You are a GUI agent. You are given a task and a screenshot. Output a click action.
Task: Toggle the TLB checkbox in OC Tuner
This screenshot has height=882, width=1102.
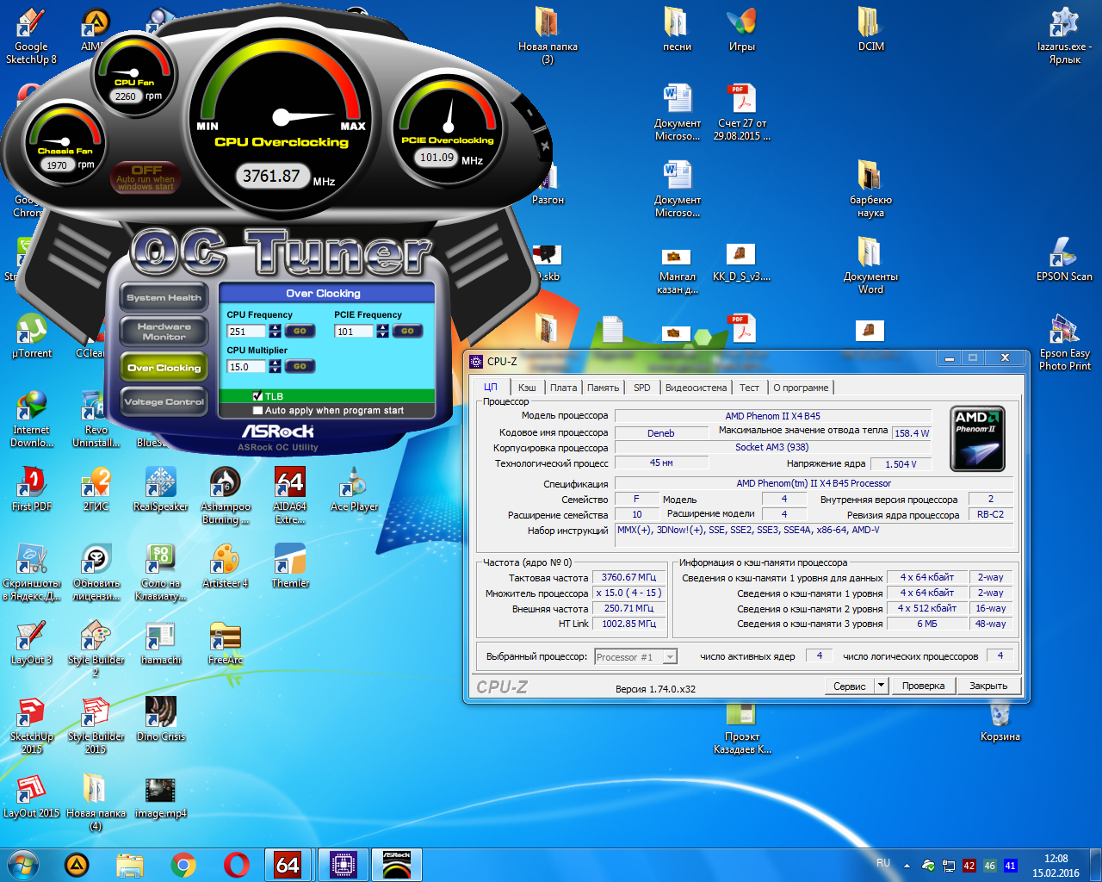pos(257,396)
